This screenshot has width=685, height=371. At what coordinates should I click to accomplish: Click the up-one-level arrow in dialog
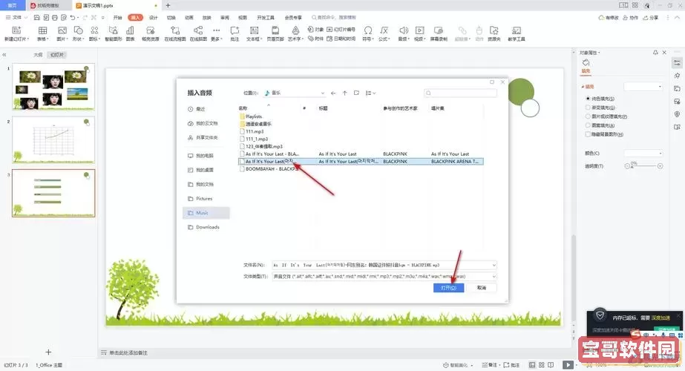(344, 93)
